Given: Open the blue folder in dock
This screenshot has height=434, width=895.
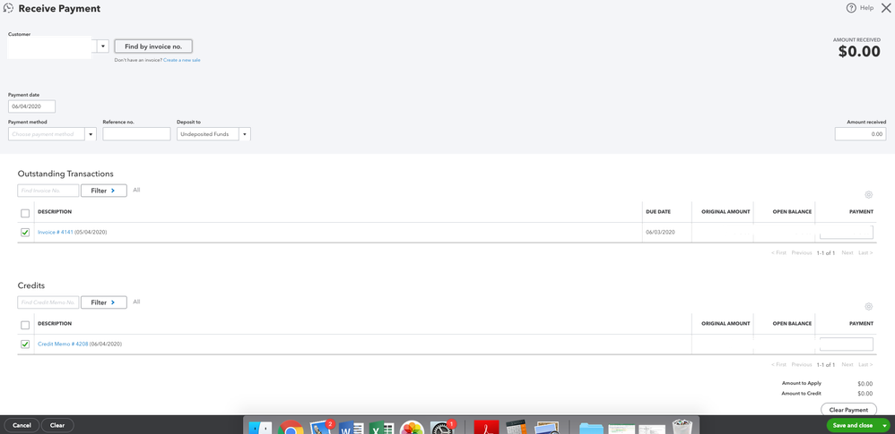Looking at the screenshot, I should click(x=591, y=428).
